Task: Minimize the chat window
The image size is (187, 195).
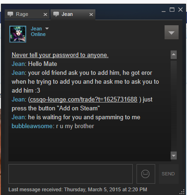Action: click(x=164, y=11)
